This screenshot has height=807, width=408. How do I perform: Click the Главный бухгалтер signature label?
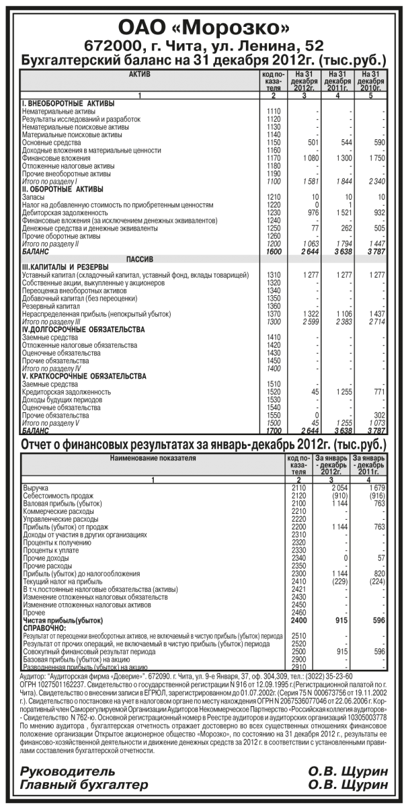pos(84,784)
